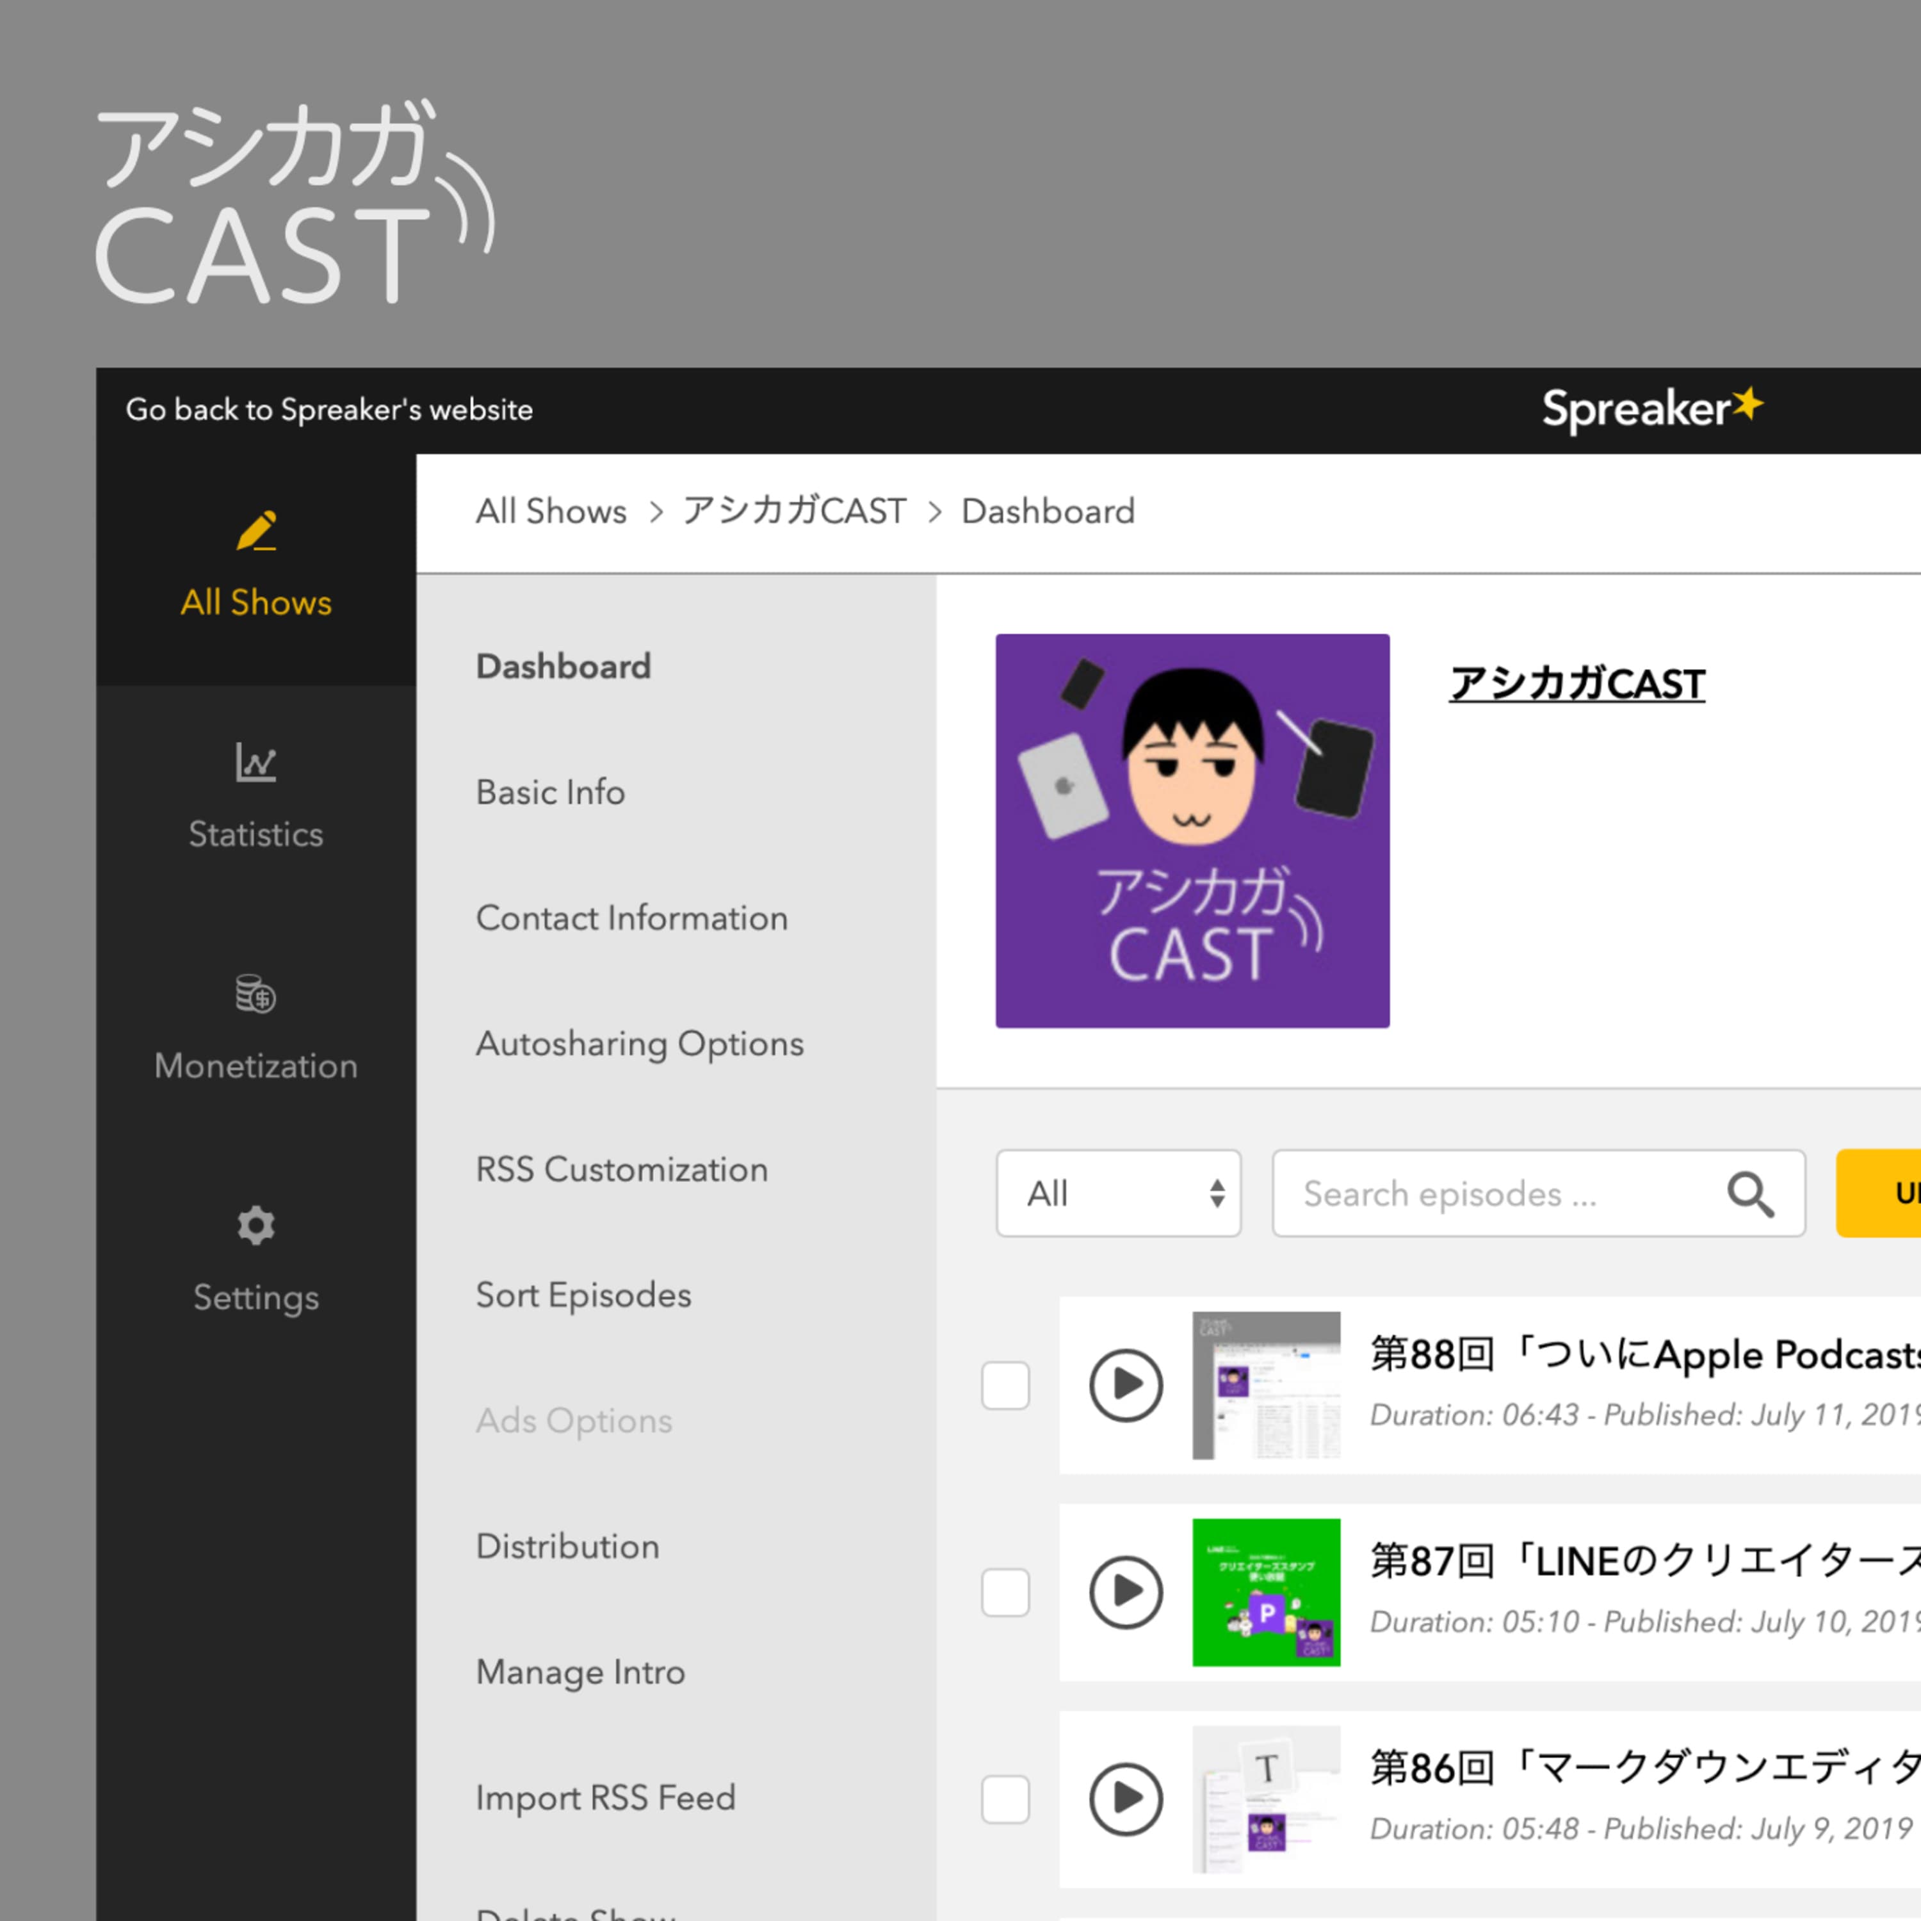1921x1921 pixels.
Task: Tick the checkbox for episode 第88回
Action: point(1005,1385)
